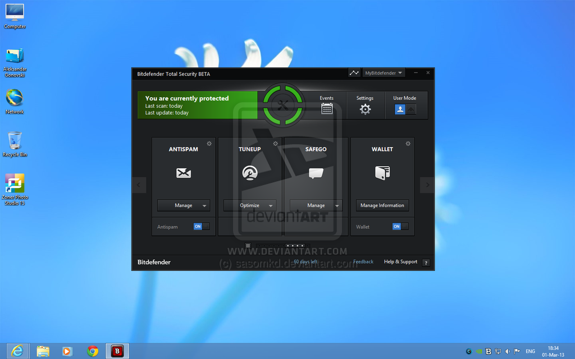Click the round blue C tray icon
This screenshot has height=359, width=575.
pyautogui.click(x=469, y=351)
